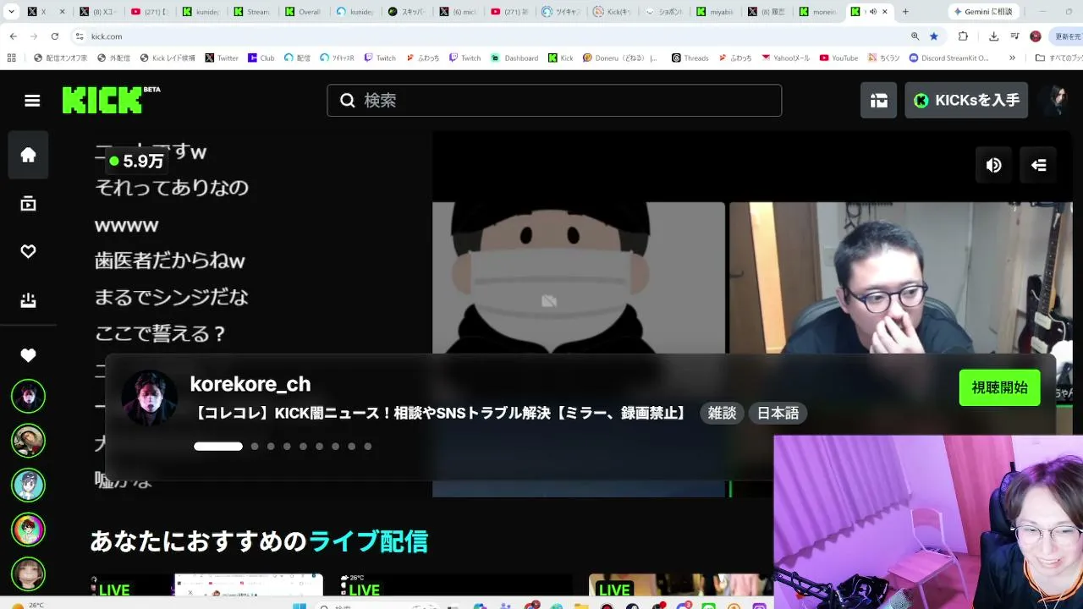Open the Yahoo!メール bookmark
The image size is (1083, 609).
[x=786, y=58]
